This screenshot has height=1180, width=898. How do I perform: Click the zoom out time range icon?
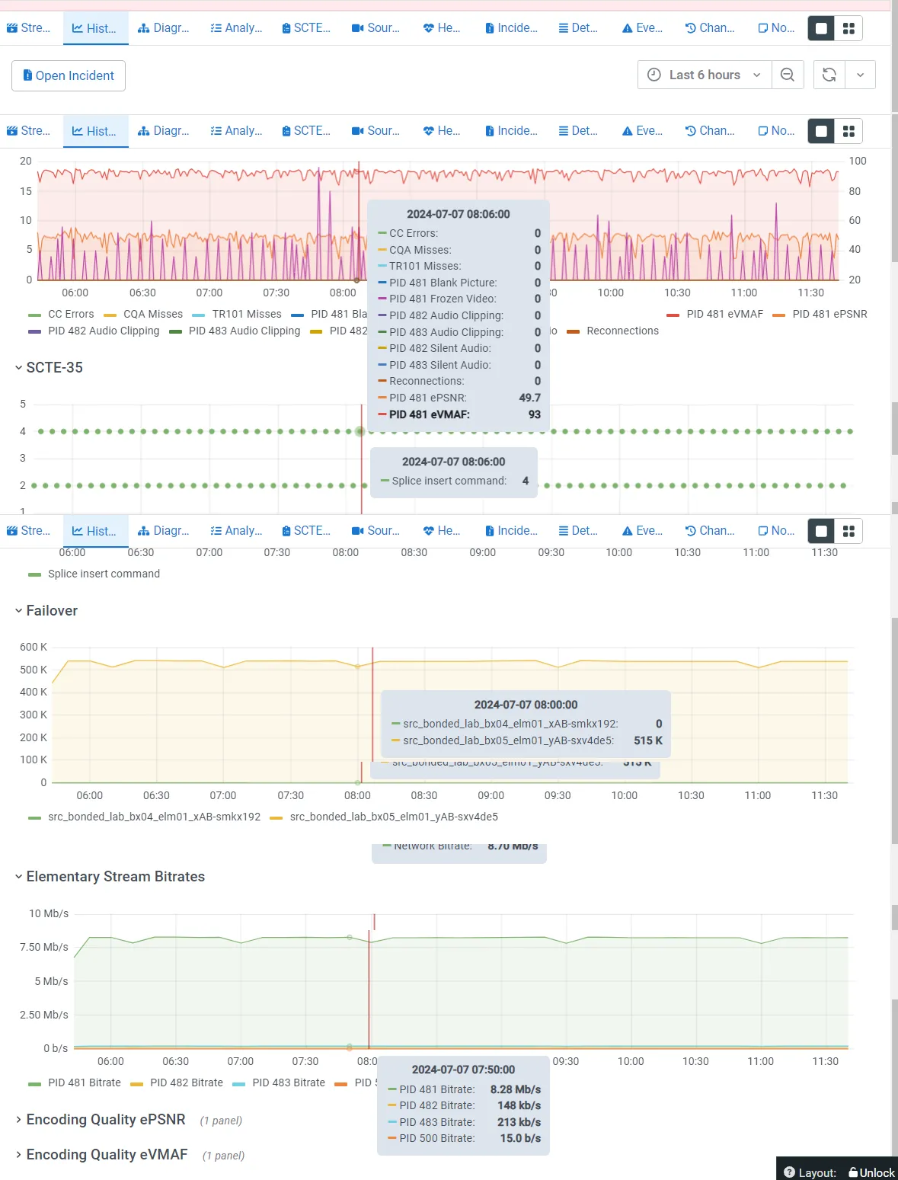click(788, 75)
